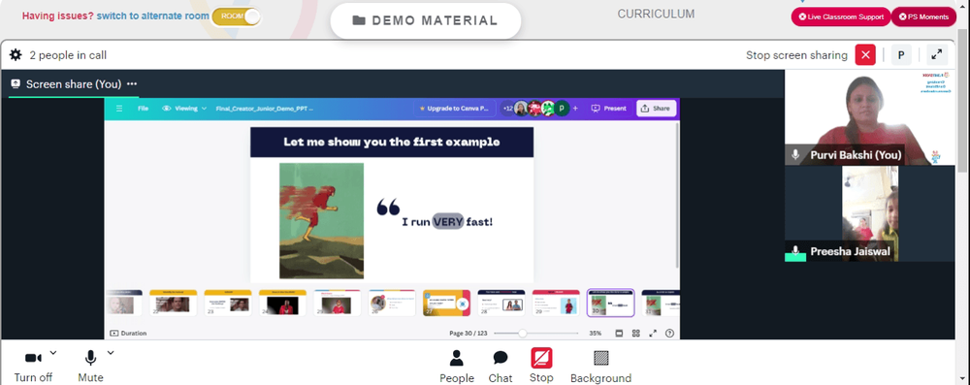Click Preesha Jaiswal video tile
Image resolution: width=970 pixels, height=385 pixels.
(870, 213)
